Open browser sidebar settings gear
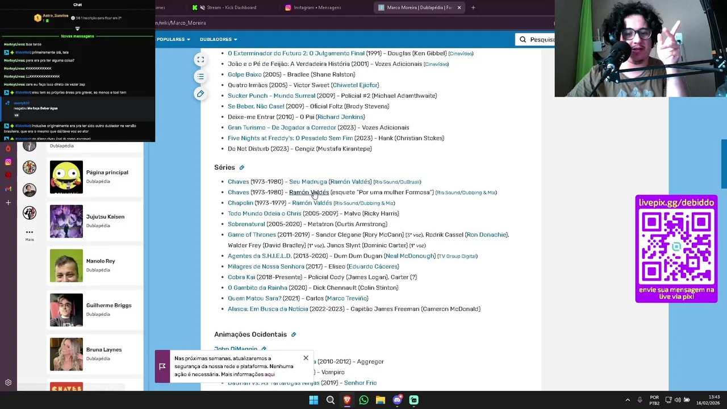Image resolution: width=727 pixels, height=409 pixels. pyautogui.click(x=8, y=383)
